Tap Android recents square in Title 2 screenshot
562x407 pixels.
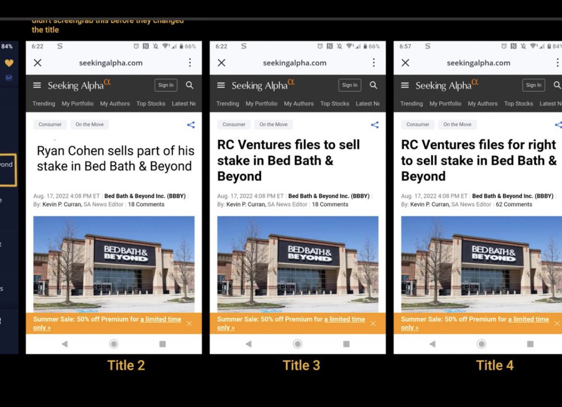point(163,344)
